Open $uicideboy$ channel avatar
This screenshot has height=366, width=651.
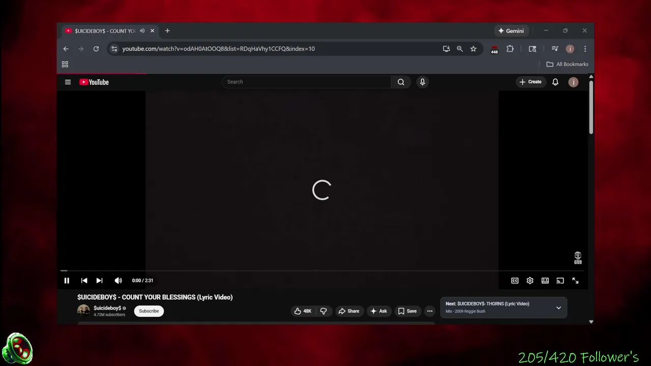tap(83, 311)
